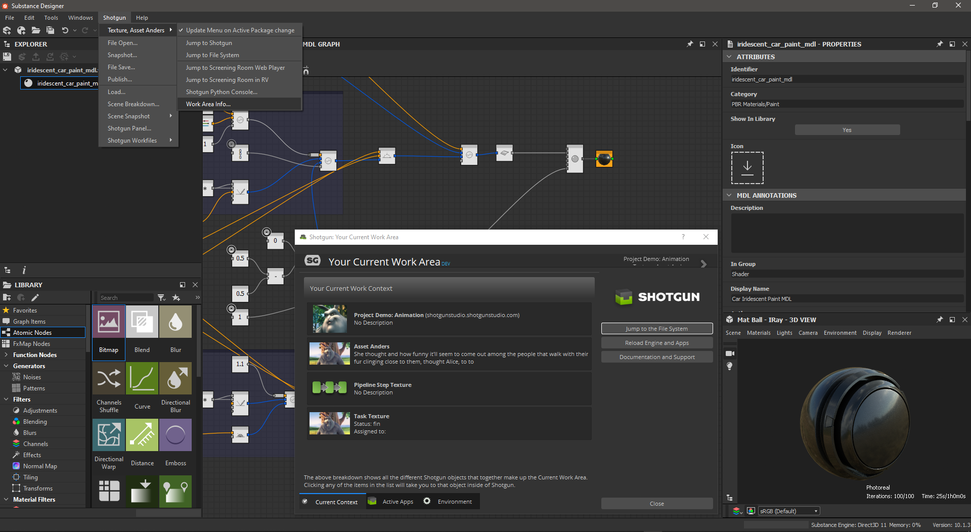971x532 pixels.
Task: Click the save all packages icon
Action: [x=50, y=30]
